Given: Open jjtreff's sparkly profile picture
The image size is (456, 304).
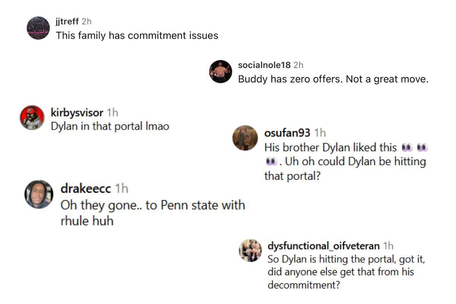Looking at the screenshot, I should tap(38, 28).
